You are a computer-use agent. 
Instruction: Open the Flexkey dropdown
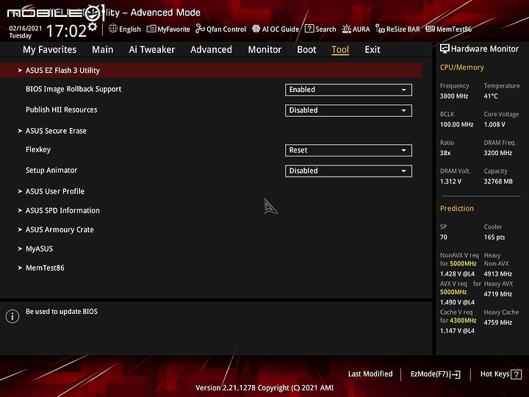click(x=348, y=150)
